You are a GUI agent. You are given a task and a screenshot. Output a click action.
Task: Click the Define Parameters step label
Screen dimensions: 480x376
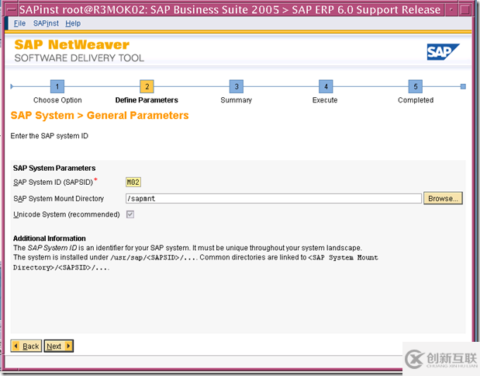point(147,100)
